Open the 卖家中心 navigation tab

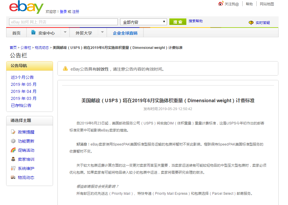pos(47,33)
